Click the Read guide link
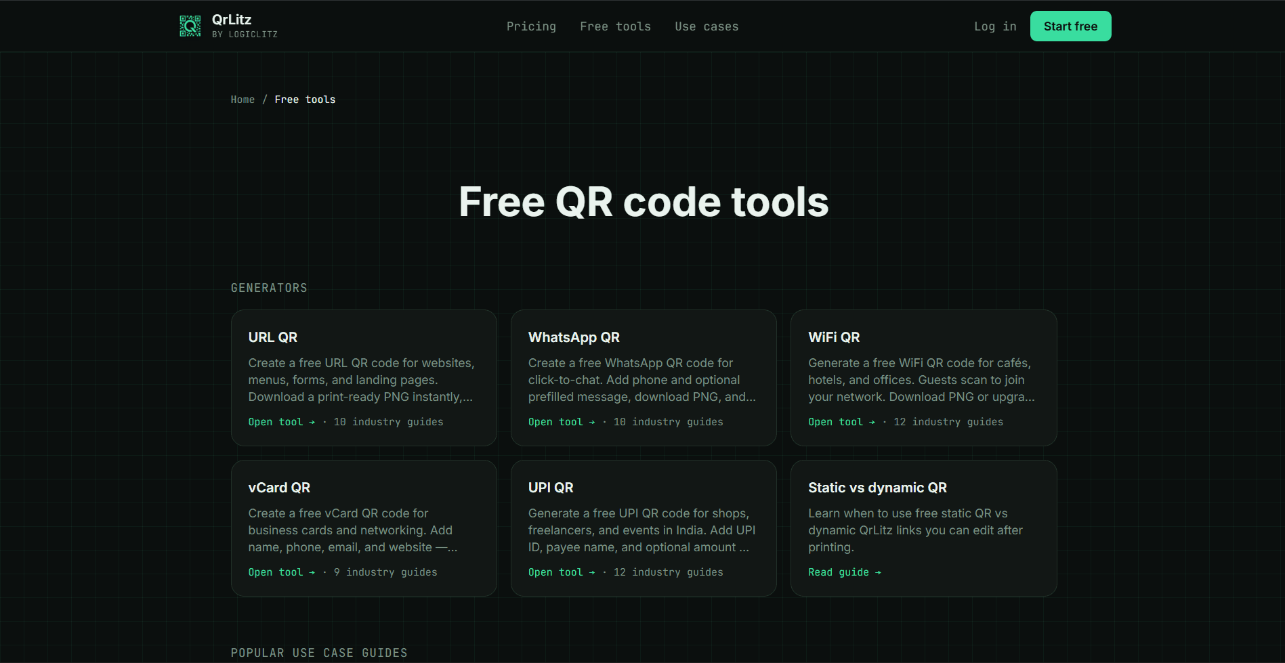Viewport: 1285px width, 663px height. (x=845, y=572)
